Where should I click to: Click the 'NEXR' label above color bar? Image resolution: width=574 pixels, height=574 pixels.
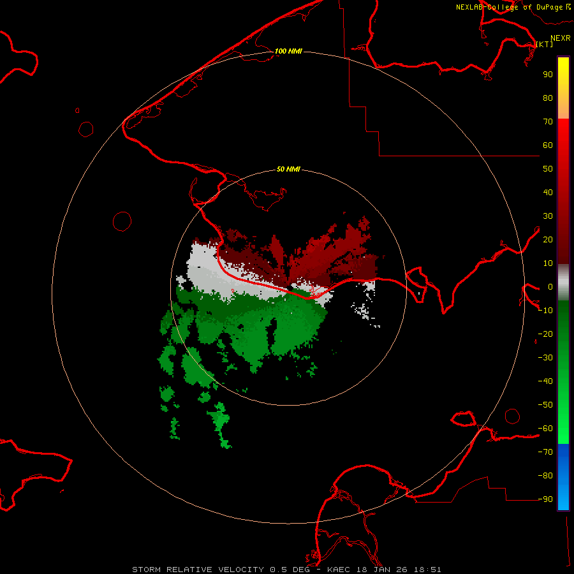click(560, 38)
